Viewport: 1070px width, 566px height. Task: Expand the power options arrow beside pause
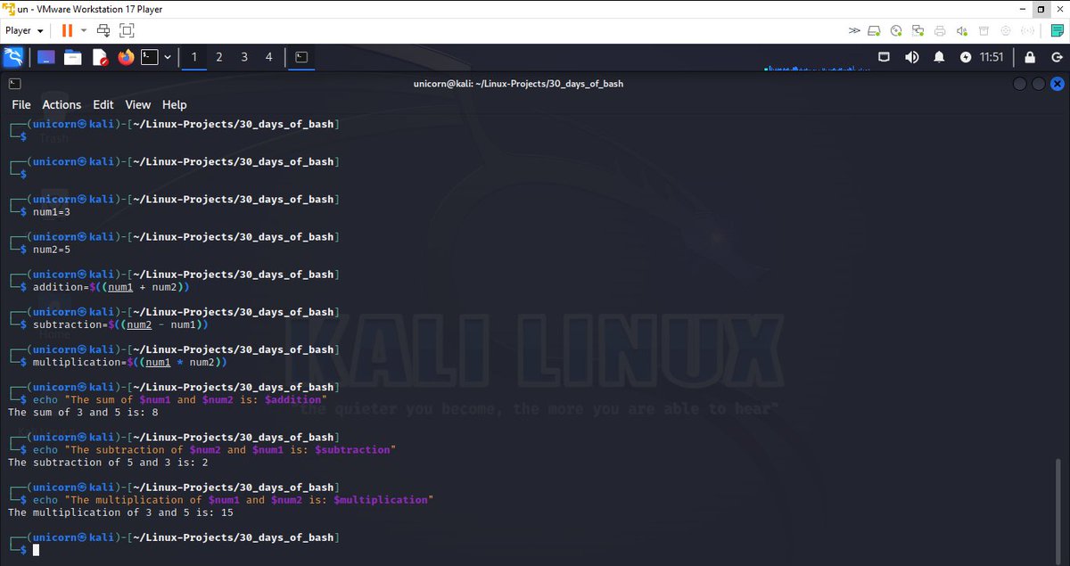tap(83, 30)
